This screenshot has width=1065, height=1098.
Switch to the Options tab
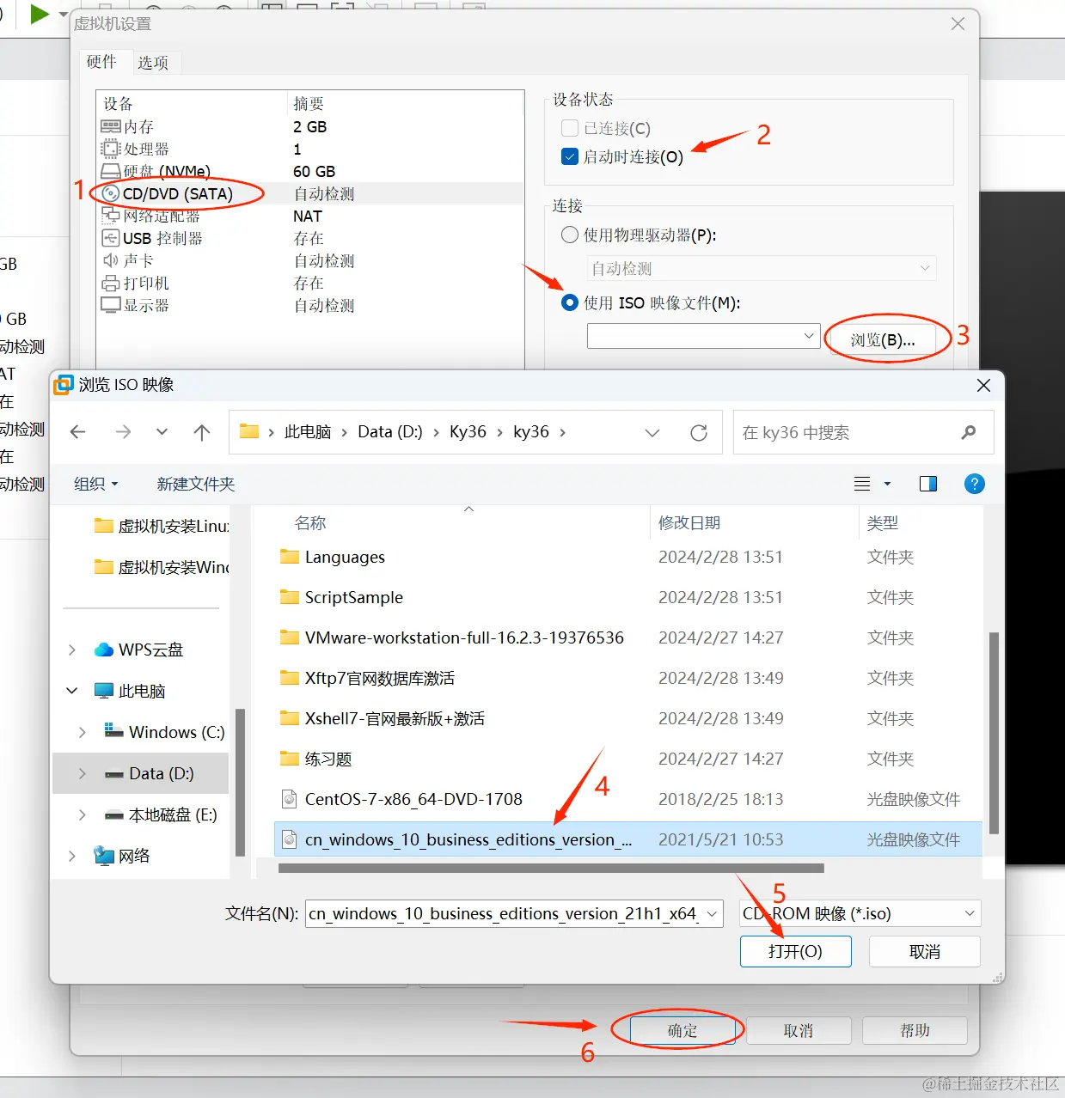153,63
